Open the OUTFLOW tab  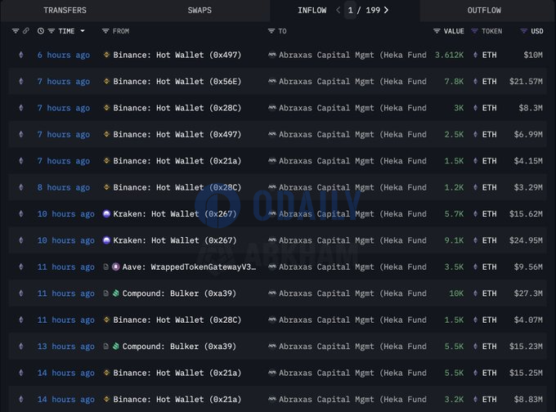(x=484, y=11)
